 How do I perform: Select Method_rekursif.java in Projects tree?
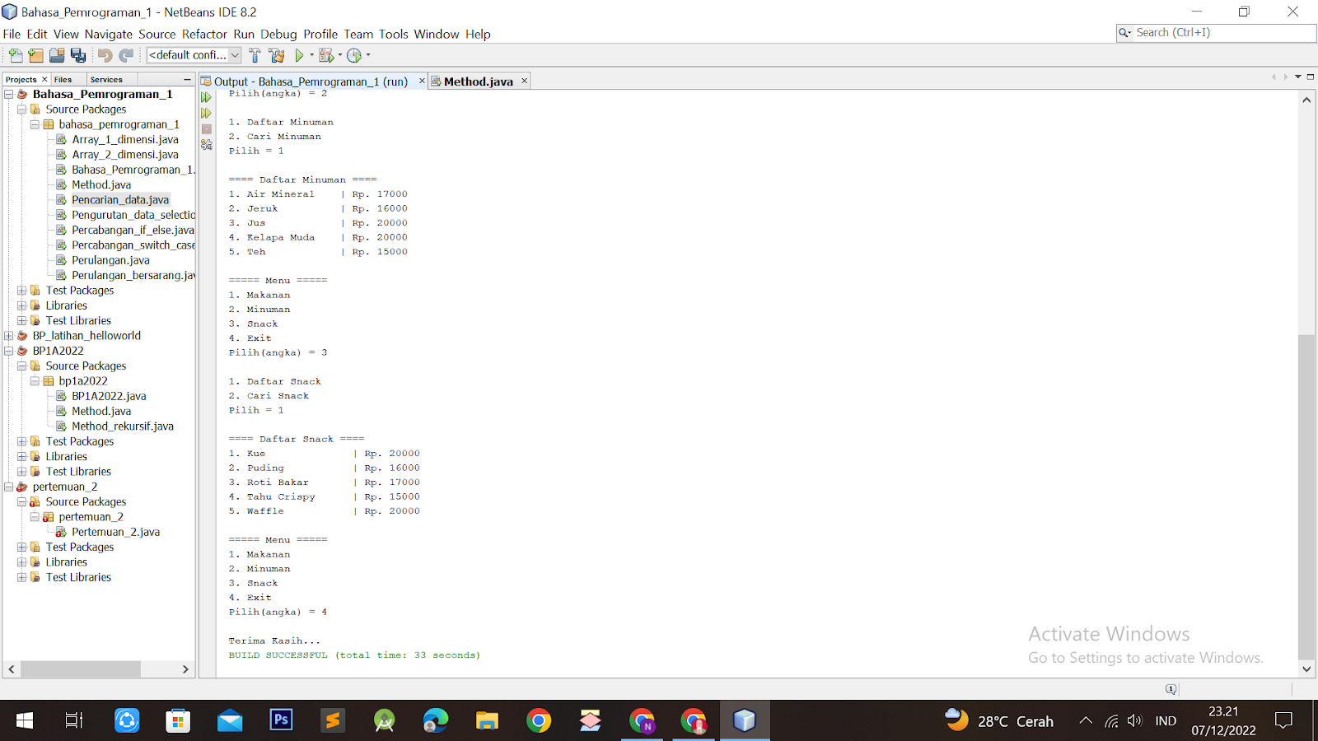point(122,426)
